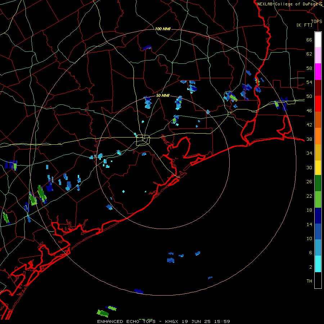Select the 100 NMI range ring label

point(163,29)
